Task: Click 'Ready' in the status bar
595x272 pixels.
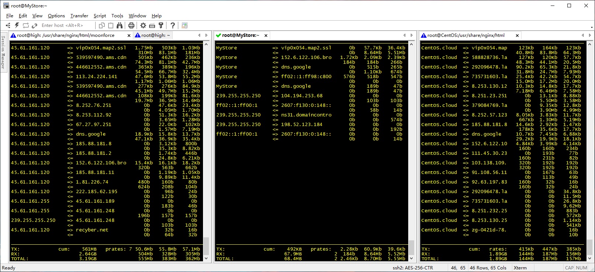Action: pyautogui.click(x=8, y=268)
